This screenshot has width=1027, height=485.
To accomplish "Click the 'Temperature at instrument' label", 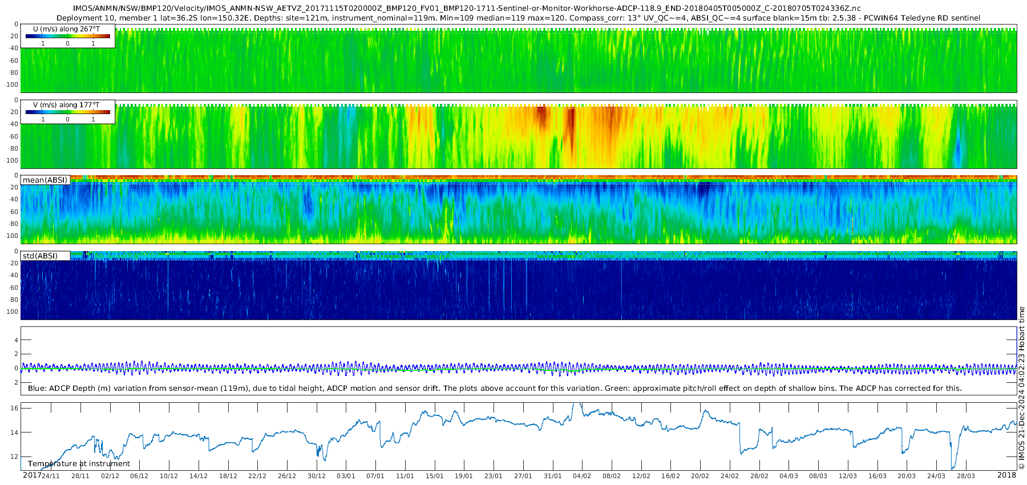I will (79, 463).
